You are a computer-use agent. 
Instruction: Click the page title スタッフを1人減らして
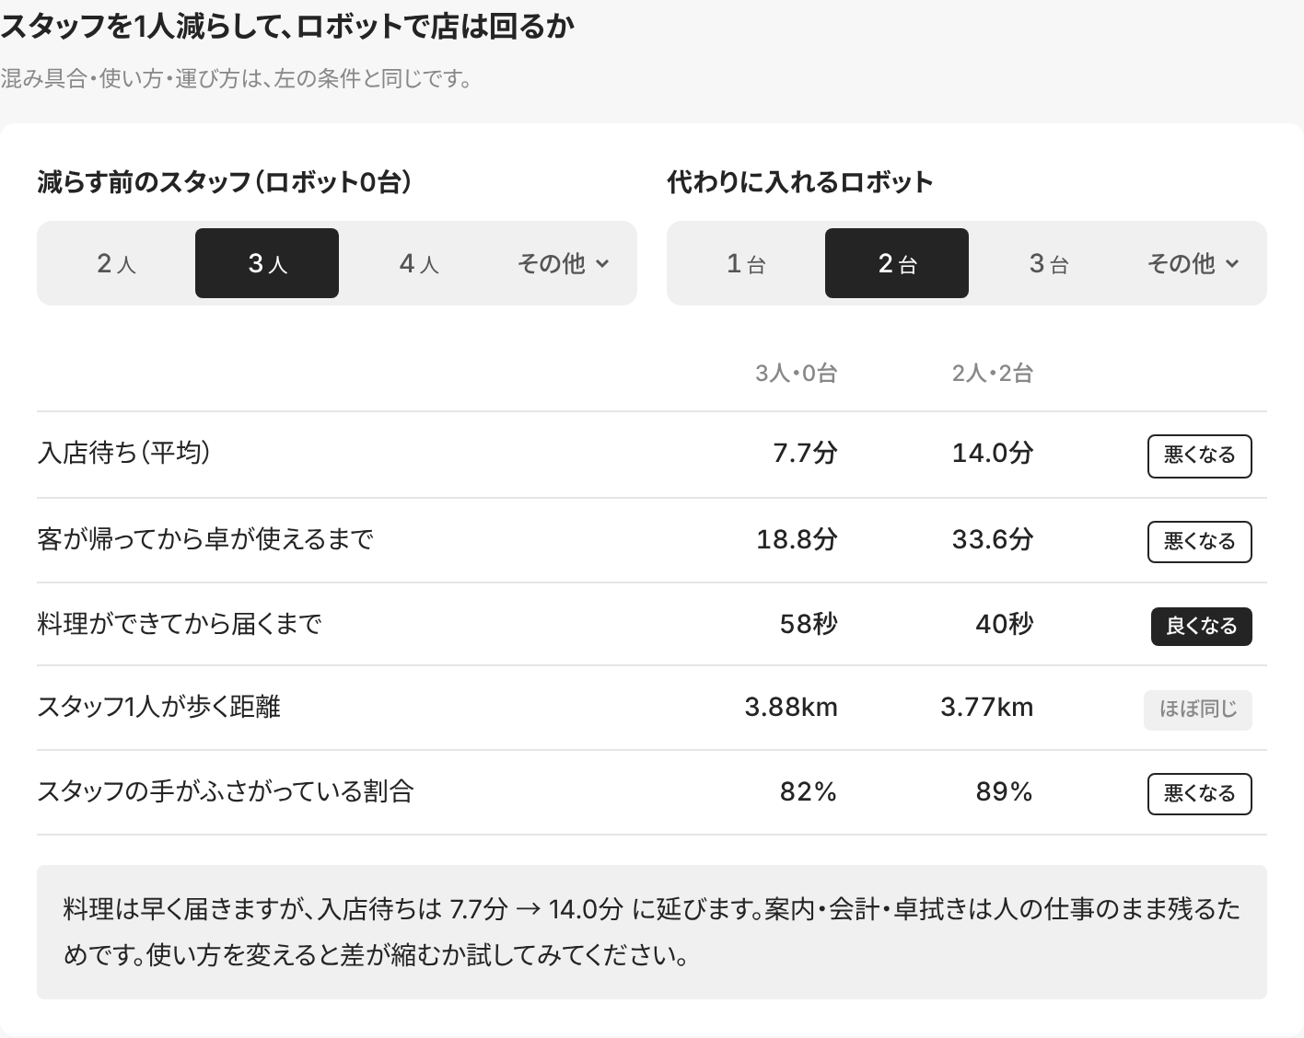[x=287, y=26]
